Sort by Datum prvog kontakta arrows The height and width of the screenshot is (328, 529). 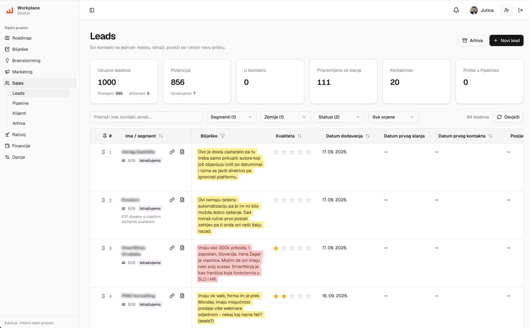coord(490,136)
